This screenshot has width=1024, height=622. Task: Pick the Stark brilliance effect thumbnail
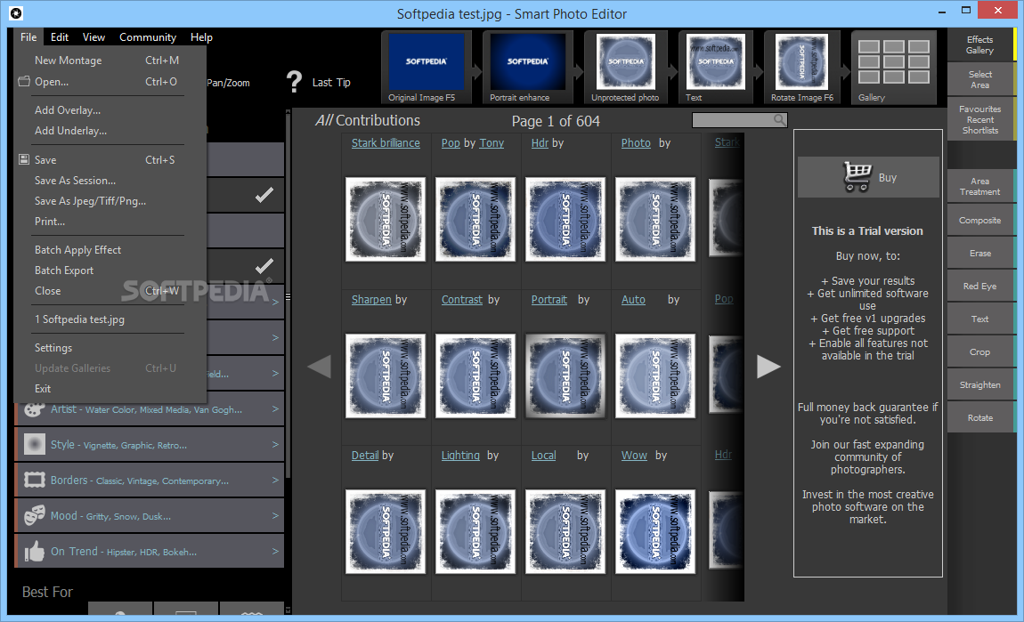pos(386,219)
